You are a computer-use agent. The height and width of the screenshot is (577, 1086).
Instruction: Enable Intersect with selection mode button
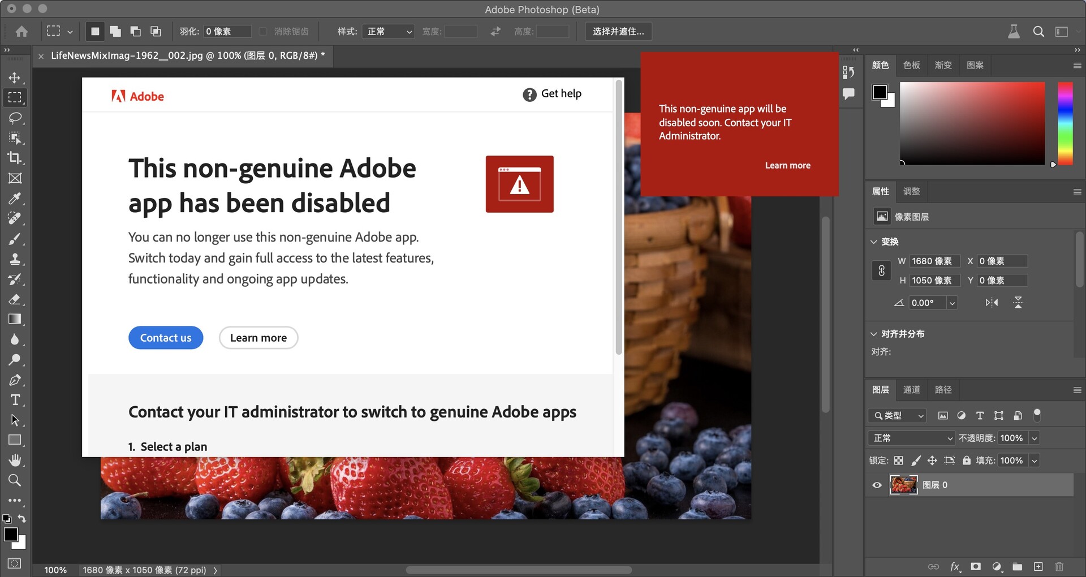pyautogui.click(x=156, y=32)
